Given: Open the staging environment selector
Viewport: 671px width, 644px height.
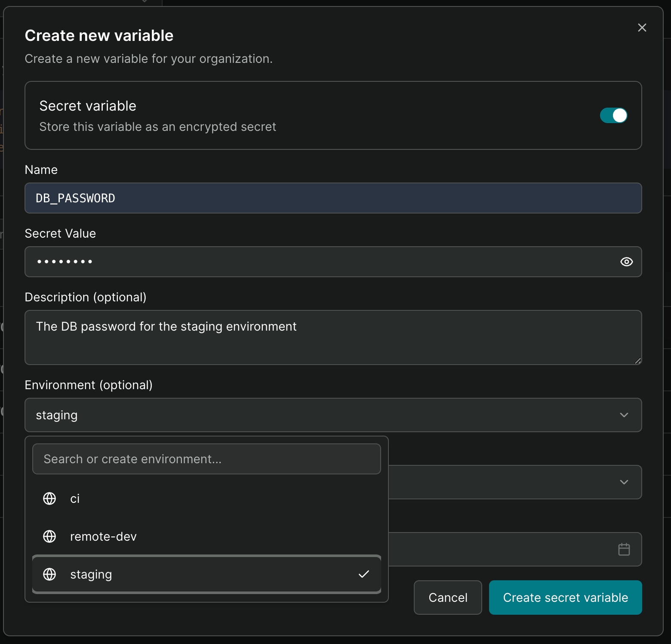Looking at the screenshot, I should click(333, 415).
